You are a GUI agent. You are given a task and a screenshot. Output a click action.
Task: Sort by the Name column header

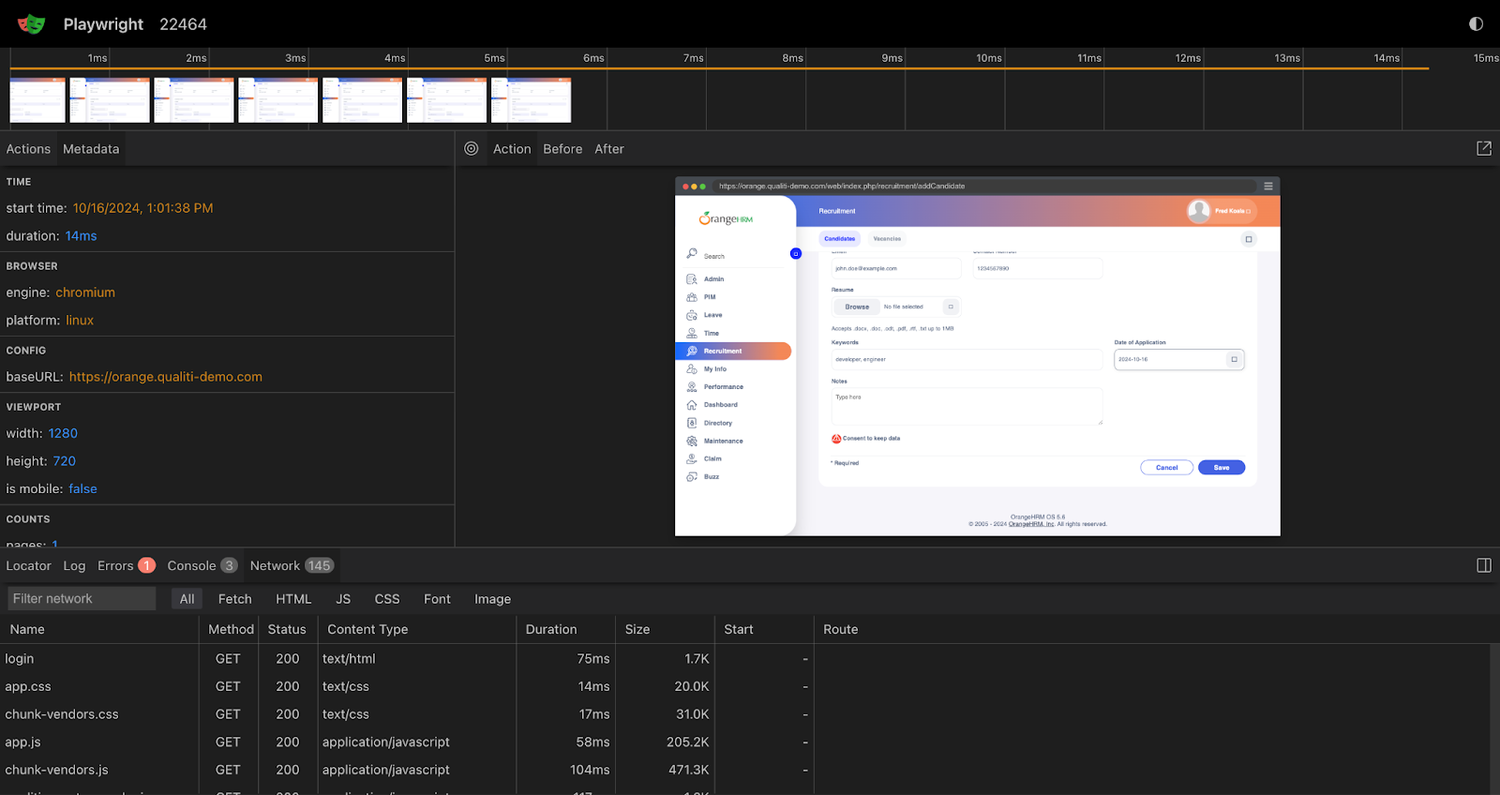99,629
